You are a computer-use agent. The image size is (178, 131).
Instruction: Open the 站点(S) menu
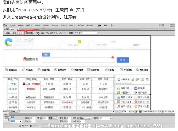[72, 25]
